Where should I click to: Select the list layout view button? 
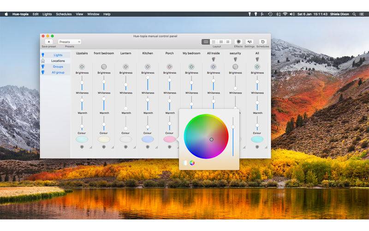(214, 42)
